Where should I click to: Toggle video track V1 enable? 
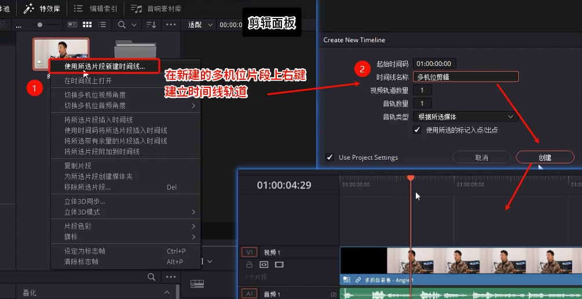click(x=279, y=264)
